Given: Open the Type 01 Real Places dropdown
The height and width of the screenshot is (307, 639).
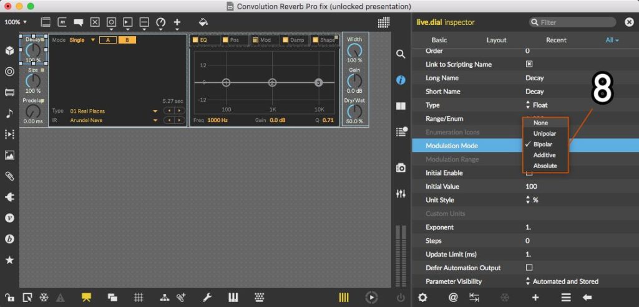Looking at the screenshot, I should pyautogui.click(x=114, y=111).
